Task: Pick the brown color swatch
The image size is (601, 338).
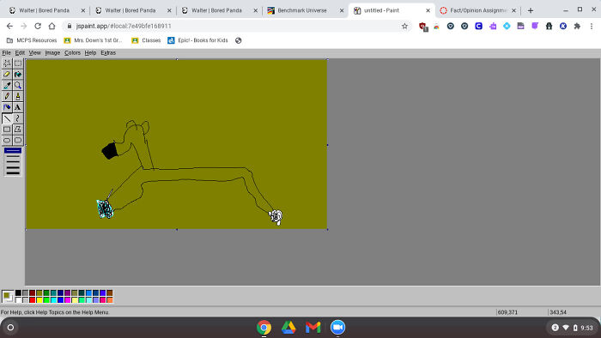Action: click(110, 293)
